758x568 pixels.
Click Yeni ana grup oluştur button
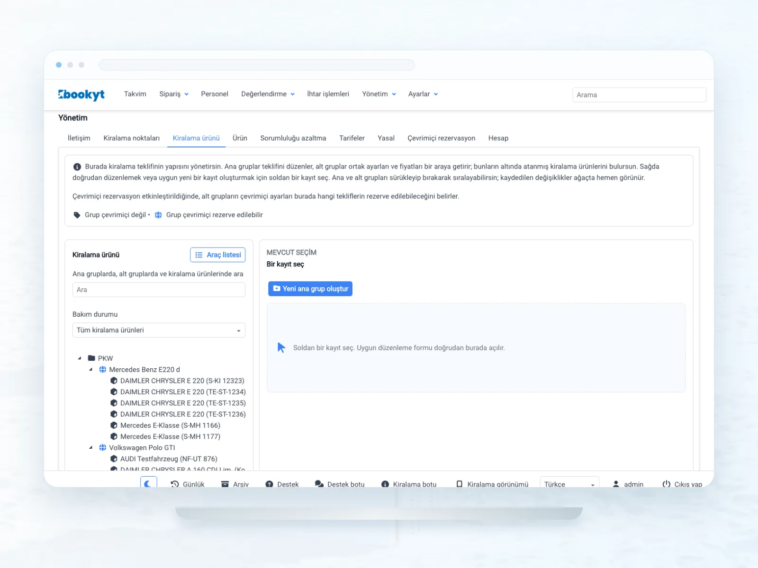coord(310,289)
